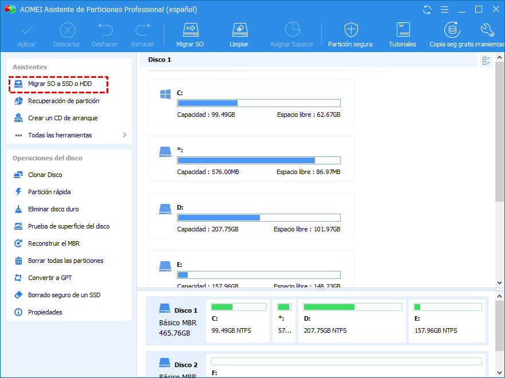
Task: Click the Clonar Disco icon
Action: pos(18,175)
